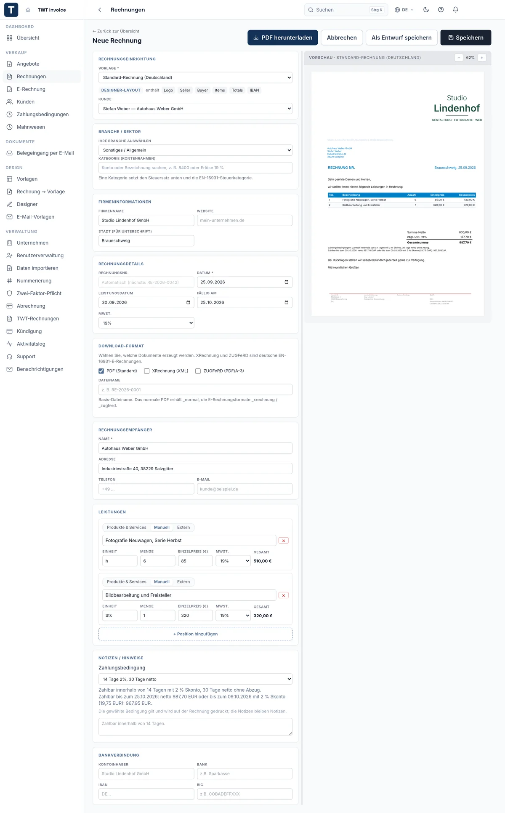Open MwSt. dropdown for Fotografie Neuwagen item

tap(233, 561)
